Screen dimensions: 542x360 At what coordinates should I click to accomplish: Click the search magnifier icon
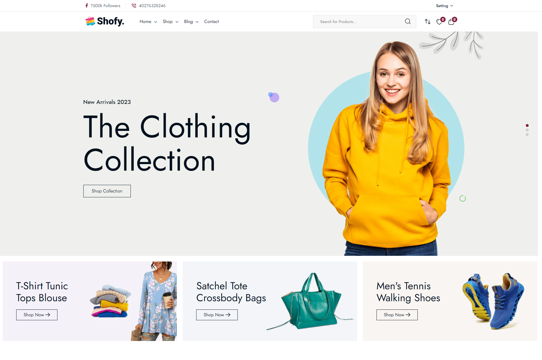coord(408,22)
